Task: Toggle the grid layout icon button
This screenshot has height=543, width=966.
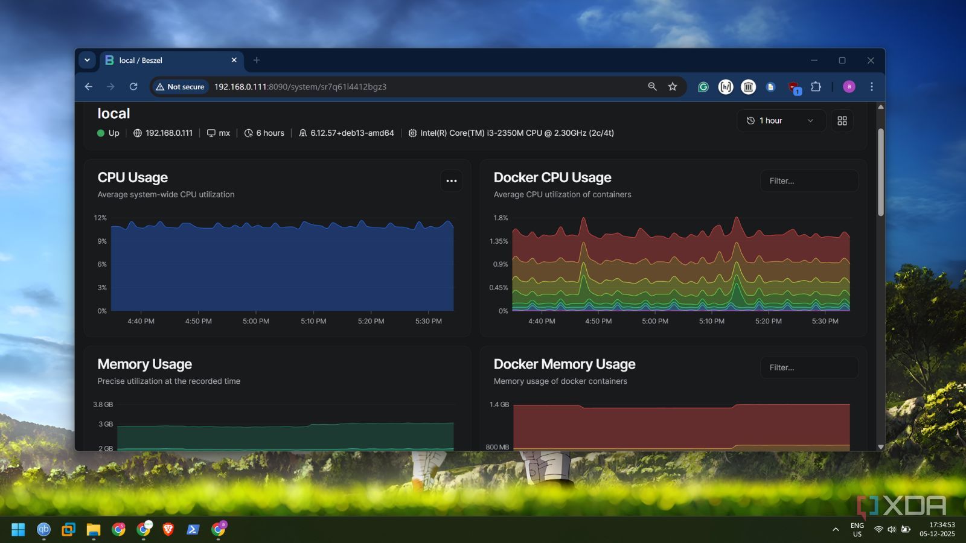Action: tap(842, 121)
